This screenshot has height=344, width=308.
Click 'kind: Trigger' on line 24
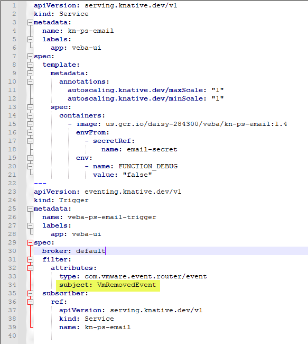(x=61, y=200)
